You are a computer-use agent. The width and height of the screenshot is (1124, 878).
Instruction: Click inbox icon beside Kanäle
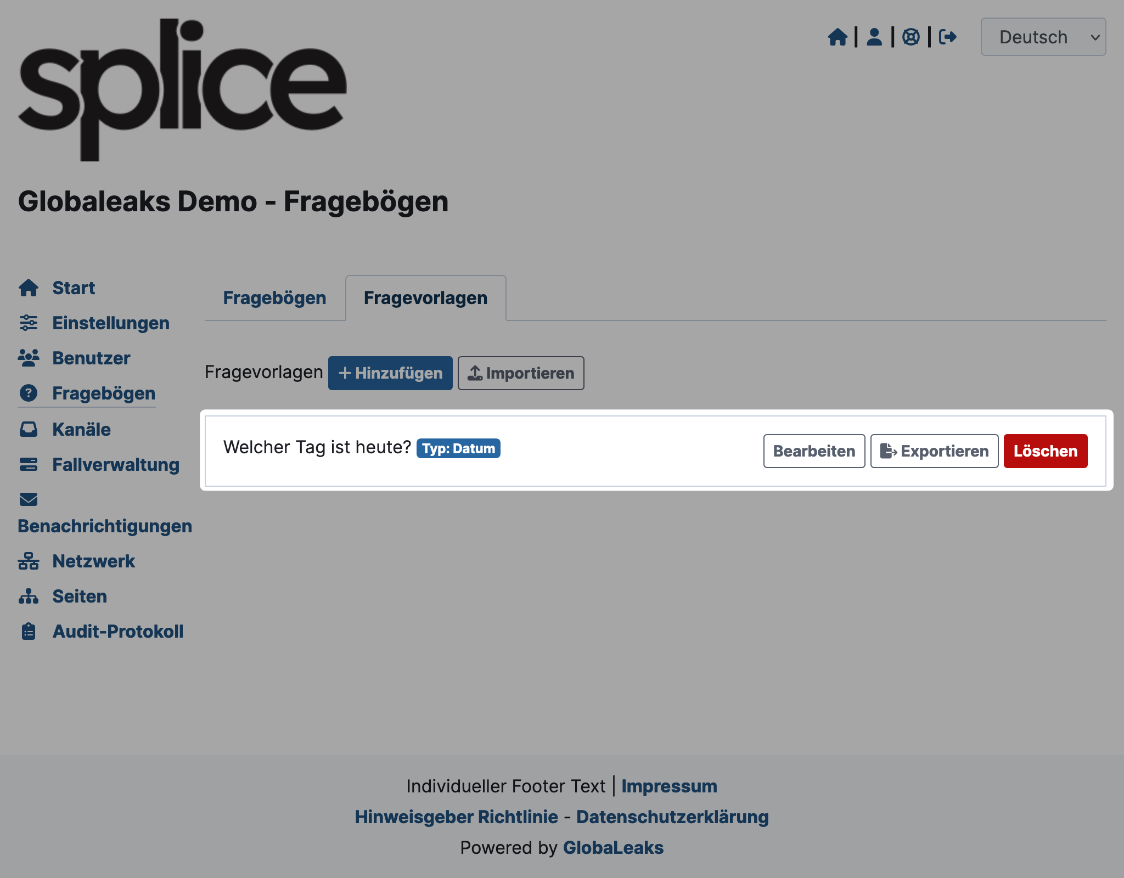click(29, 429)
